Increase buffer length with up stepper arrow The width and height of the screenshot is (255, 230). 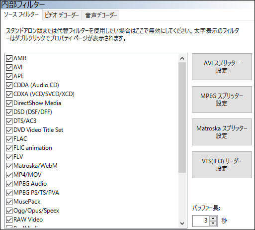pos(213,218)
